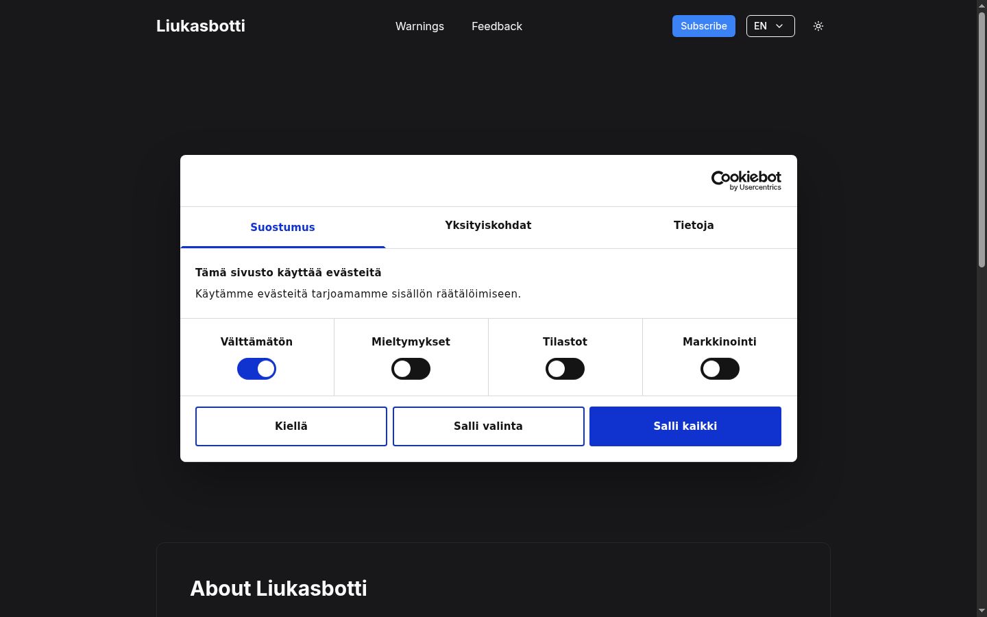Switch to the Yksityiskohdat tab

tap(488, 226)
